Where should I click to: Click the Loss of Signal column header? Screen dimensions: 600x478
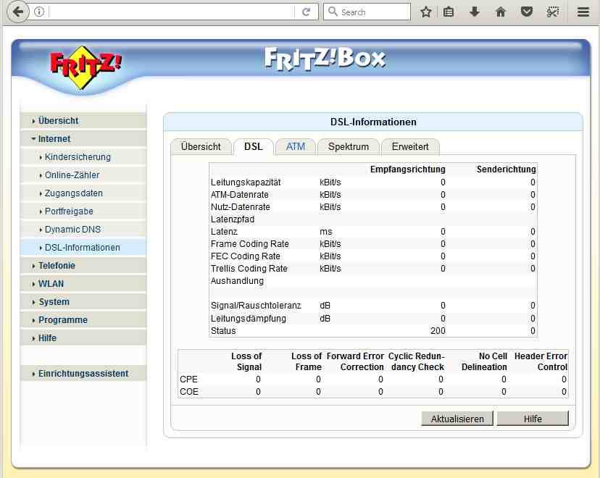pos(246,361)
